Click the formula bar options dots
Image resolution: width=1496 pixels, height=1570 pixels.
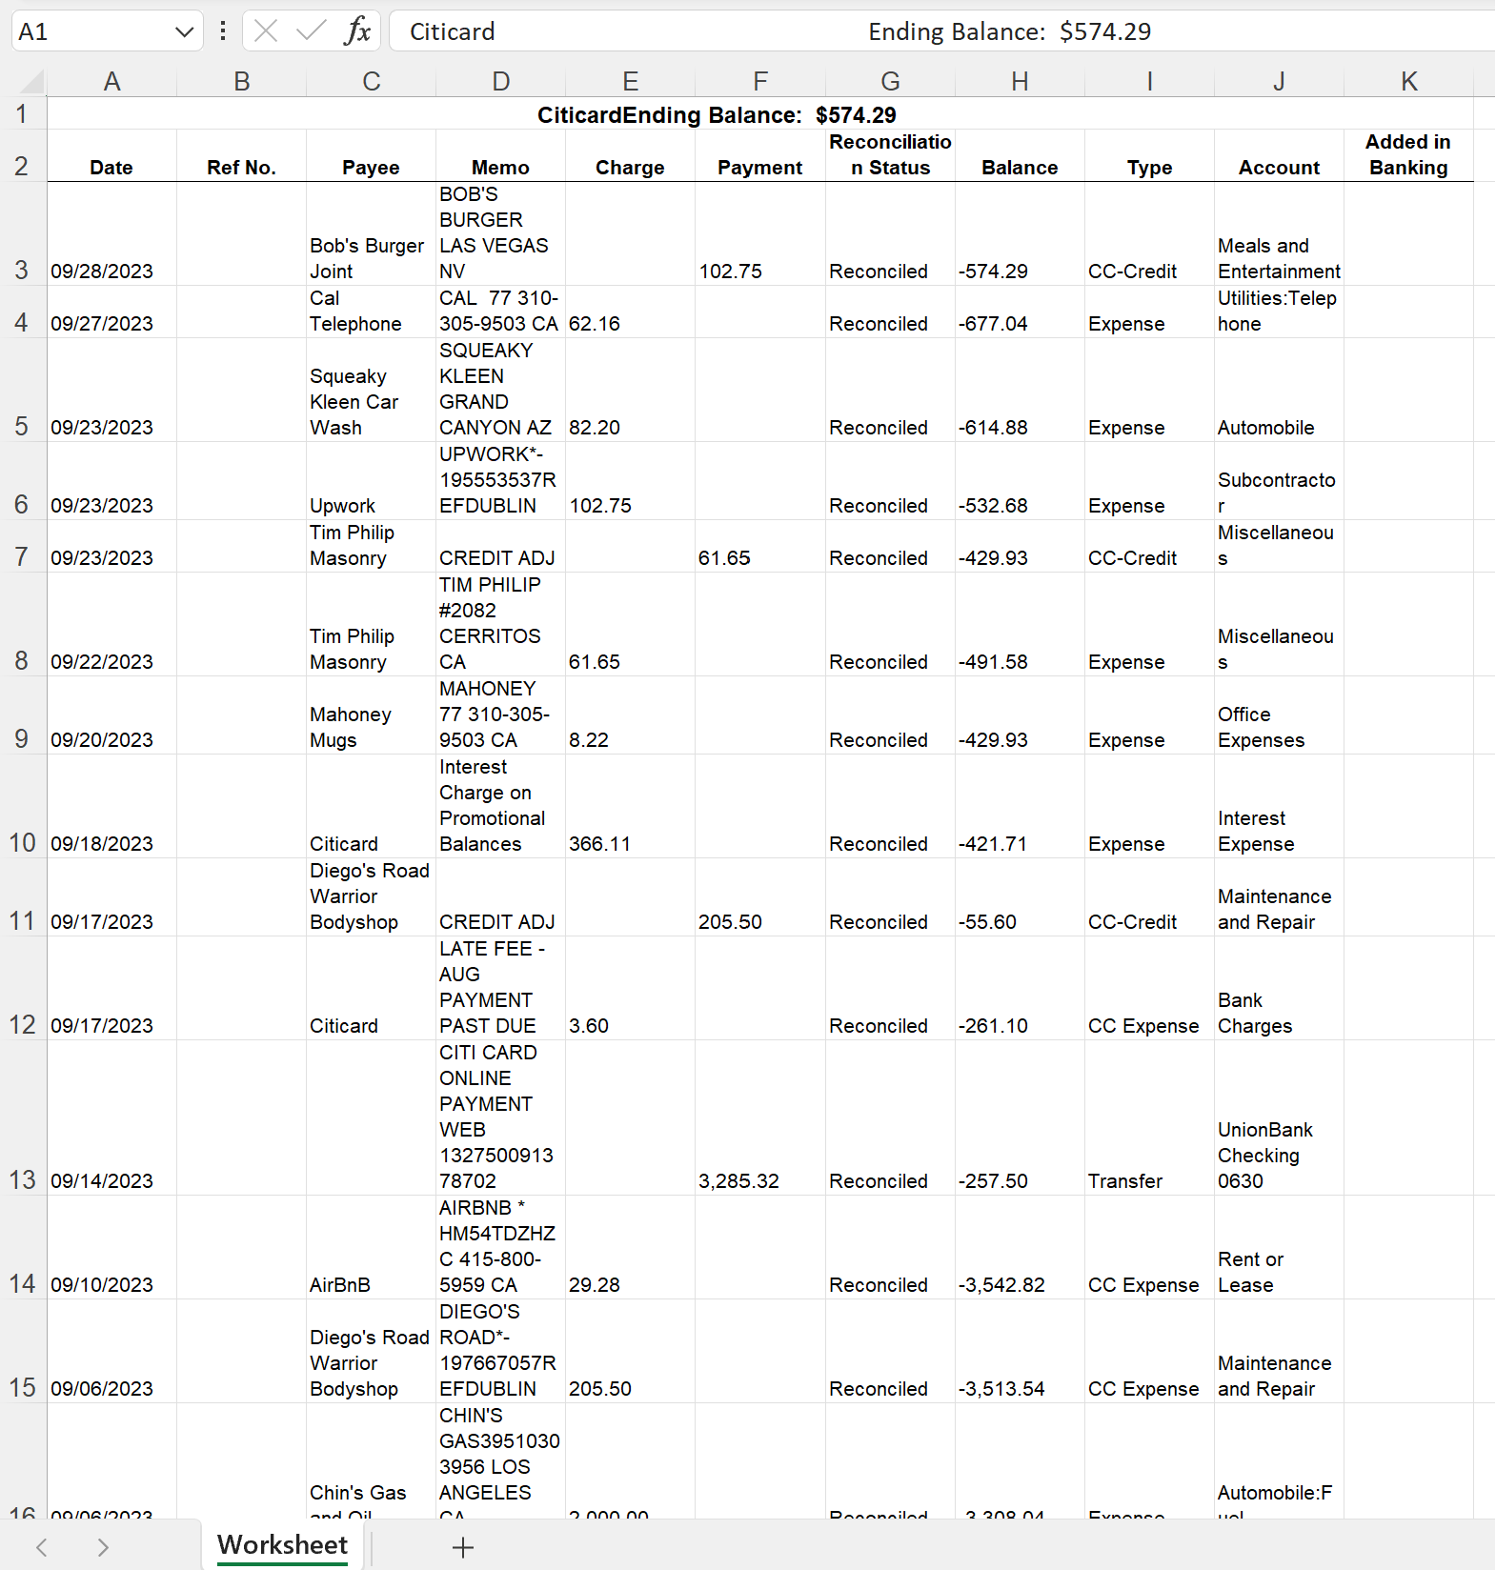click(223, 31)
